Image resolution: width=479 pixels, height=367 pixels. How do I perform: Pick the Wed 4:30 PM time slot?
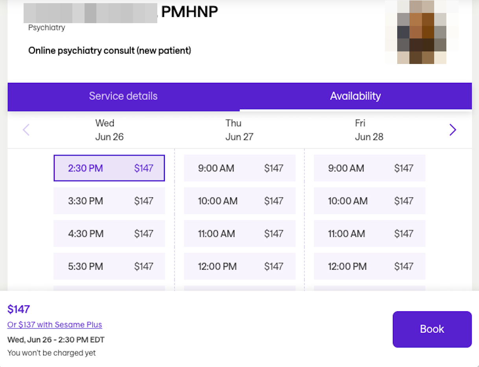coord(109,234)
